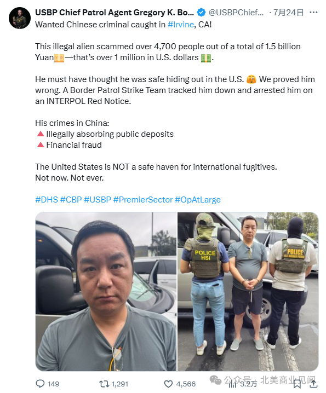The height and width of the screenshot is (393, 326).
Task: Click the #OpAtLarge hashtag
Action: 197,199
